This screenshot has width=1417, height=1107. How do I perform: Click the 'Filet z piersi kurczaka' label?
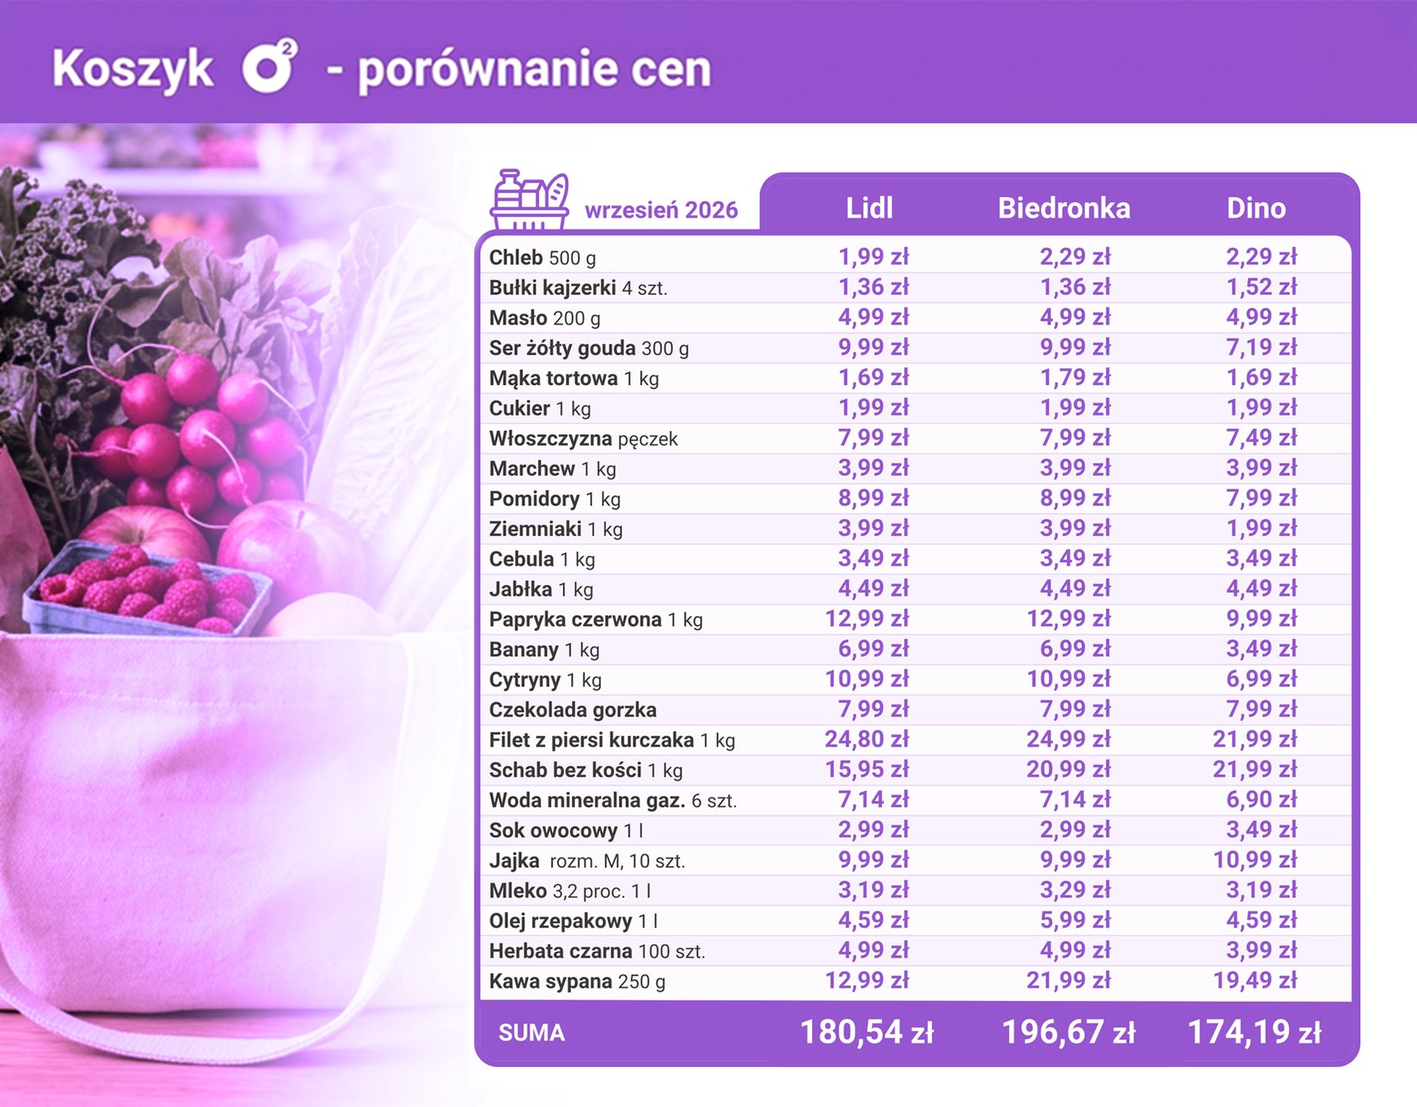[591, 740]
